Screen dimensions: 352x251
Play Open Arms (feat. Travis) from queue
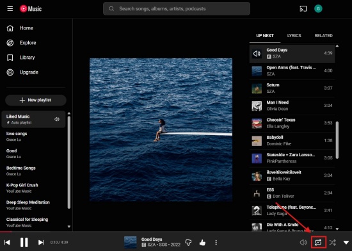coord(292,70)
